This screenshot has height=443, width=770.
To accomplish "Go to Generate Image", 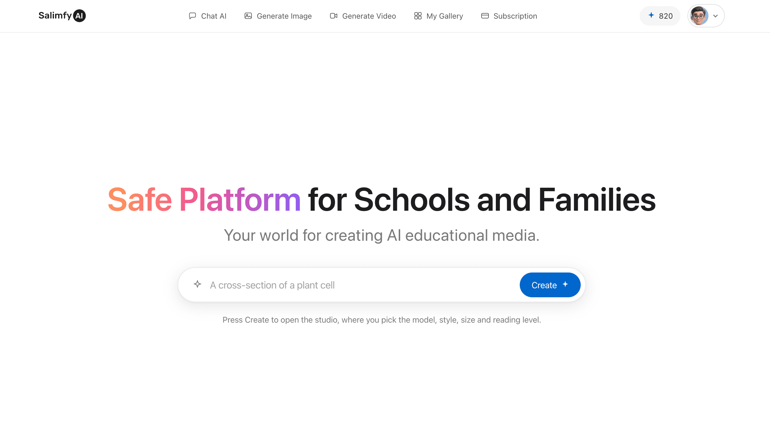I will point(278,16).
